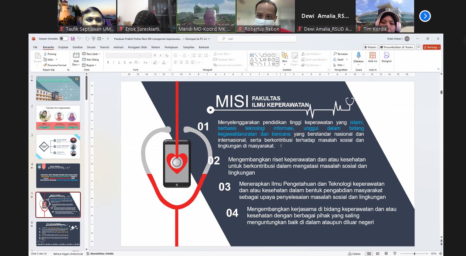The image size is (466, 256).
Task: Open the Dikte microphone tool
Action: [358, 57]
